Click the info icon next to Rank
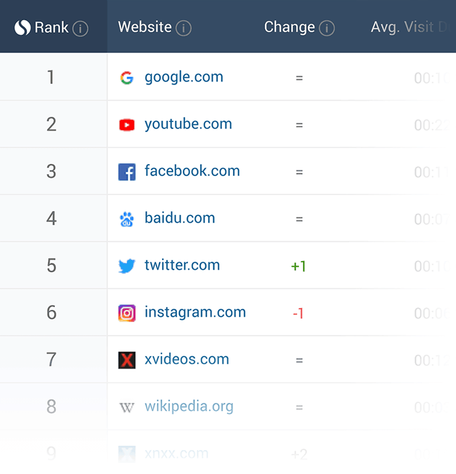 (80, 28)
